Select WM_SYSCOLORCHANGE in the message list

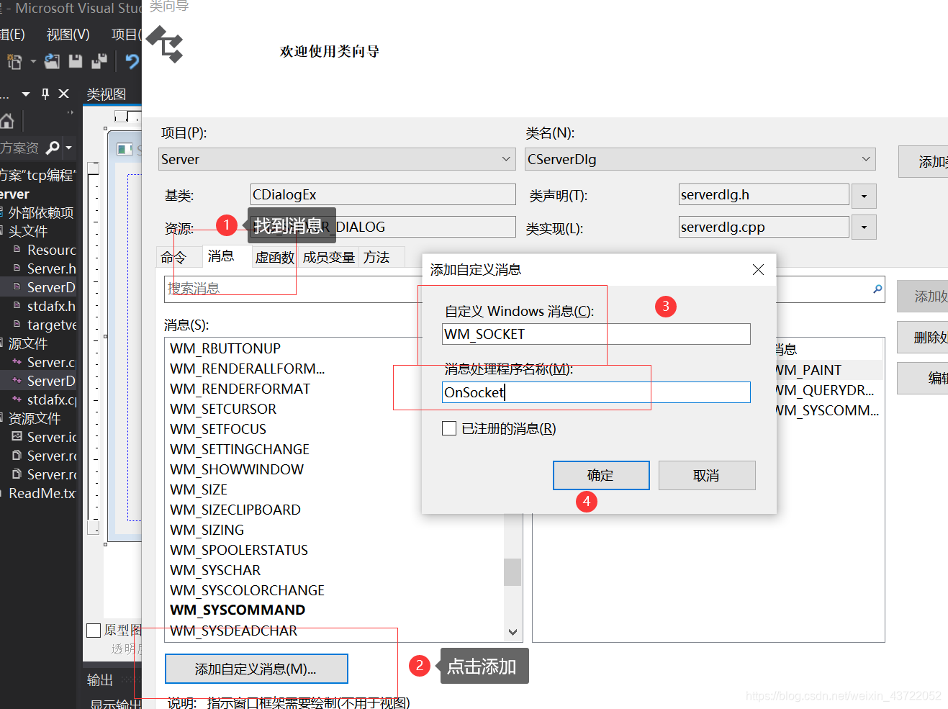point(247,590)
